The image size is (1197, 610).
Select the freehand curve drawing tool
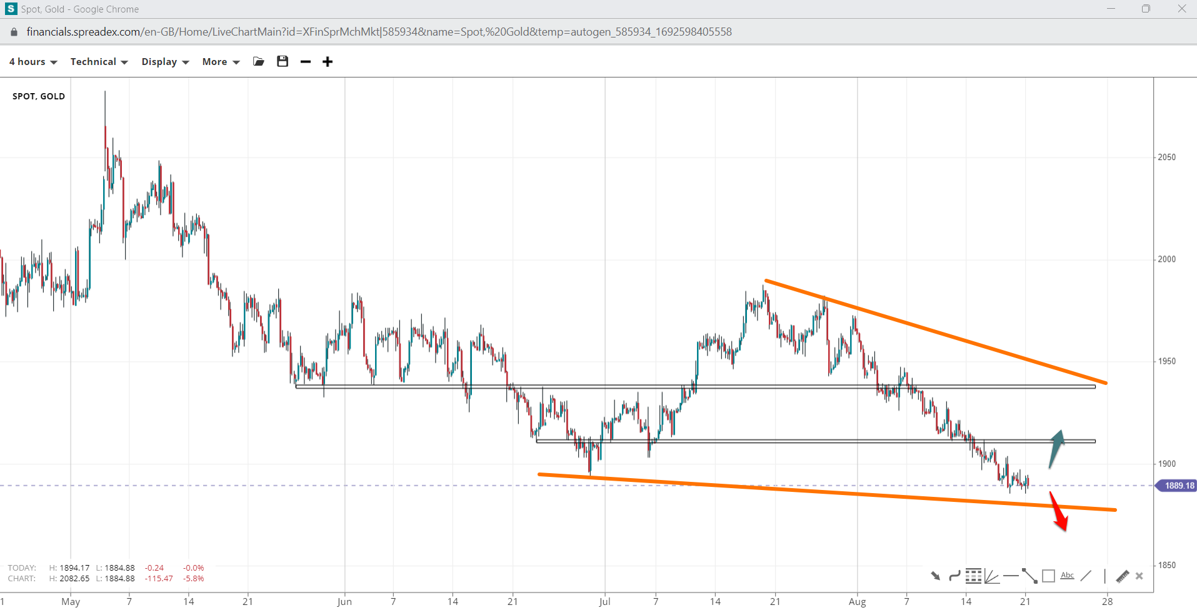click(954, 576)
